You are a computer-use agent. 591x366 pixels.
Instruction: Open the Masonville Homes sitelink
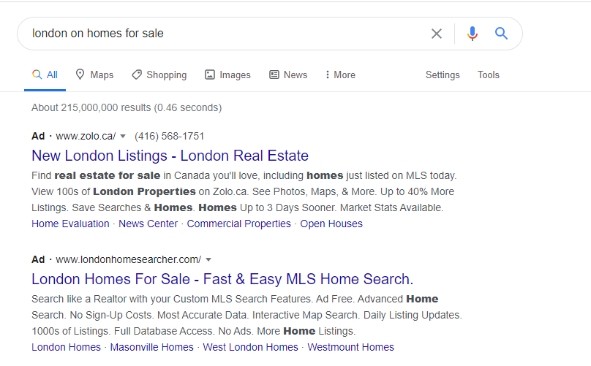(151, 347)
